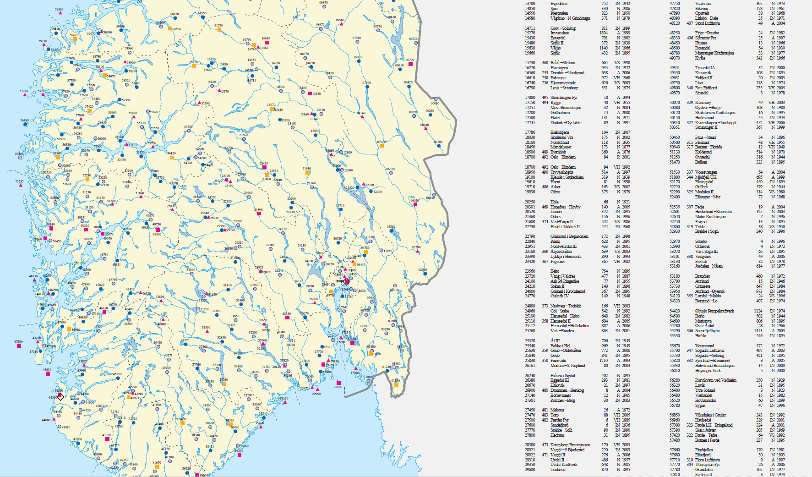
Task: Click the pink square marker labeled 47300
Action: tap(19, 345)
